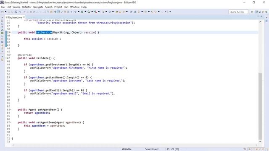Viewport: 269px width, 151px height.
Task: Open the Edit menu
Action: [8, 7]
